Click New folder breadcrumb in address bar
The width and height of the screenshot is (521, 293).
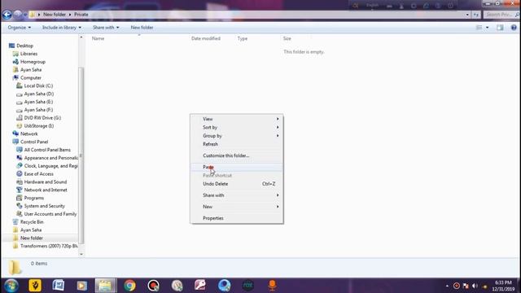tap(55, 15)
